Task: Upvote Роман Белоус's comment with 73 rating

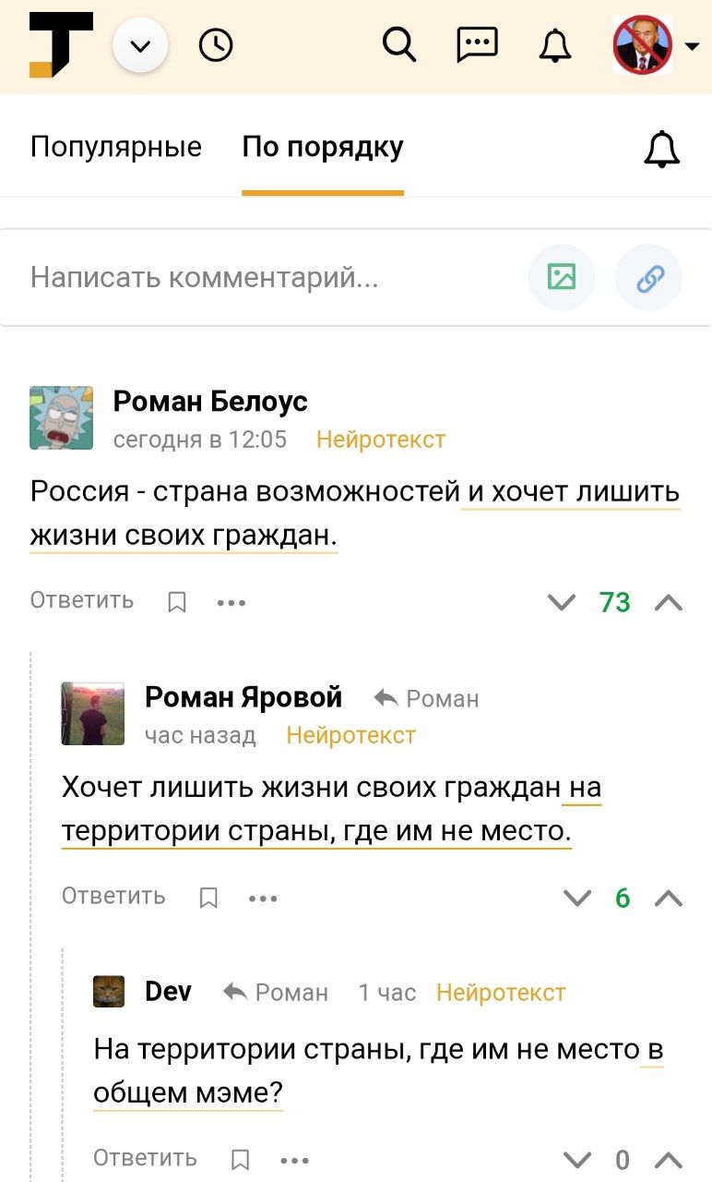Action: click(x=669, y=602)
